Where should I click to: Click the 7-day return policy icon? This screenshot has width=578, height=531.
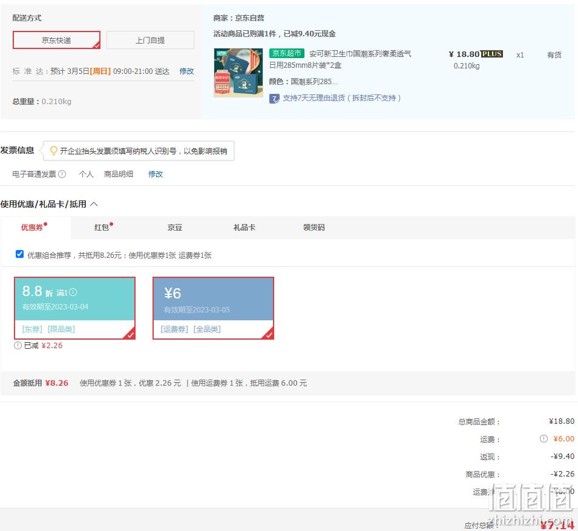pos(274,99)
